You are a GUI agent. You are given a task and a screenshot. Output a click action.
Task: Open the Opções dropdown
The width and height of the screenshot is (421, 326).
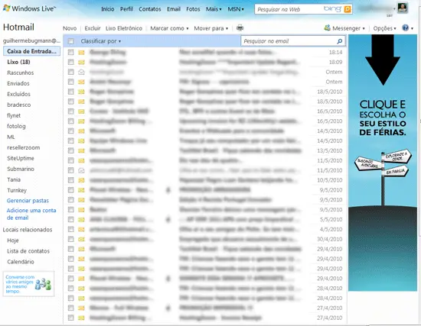click(384, 28)
